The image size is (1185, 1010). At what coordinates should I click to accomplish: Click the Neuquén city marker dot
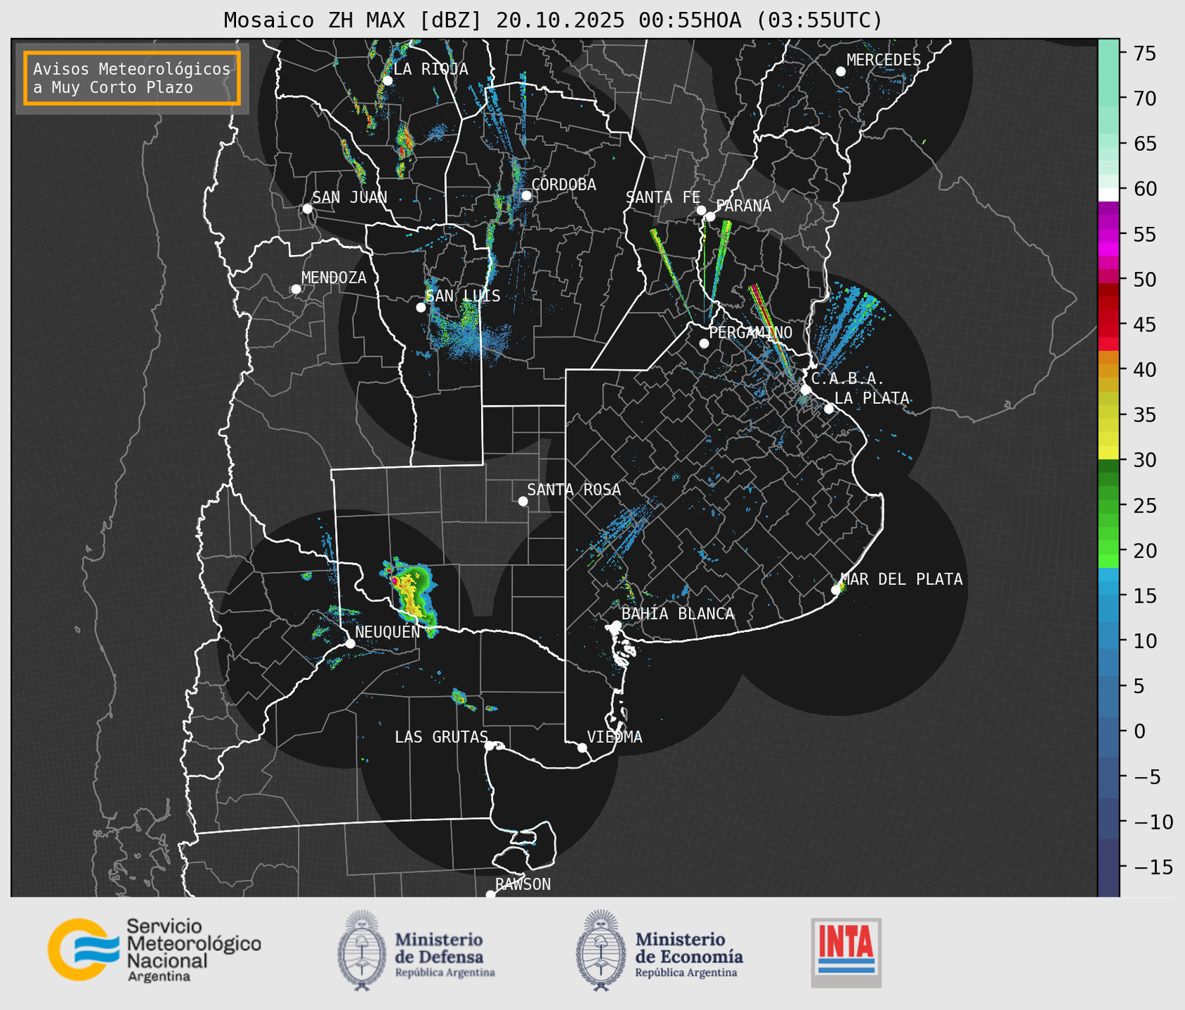pos(351,643)
